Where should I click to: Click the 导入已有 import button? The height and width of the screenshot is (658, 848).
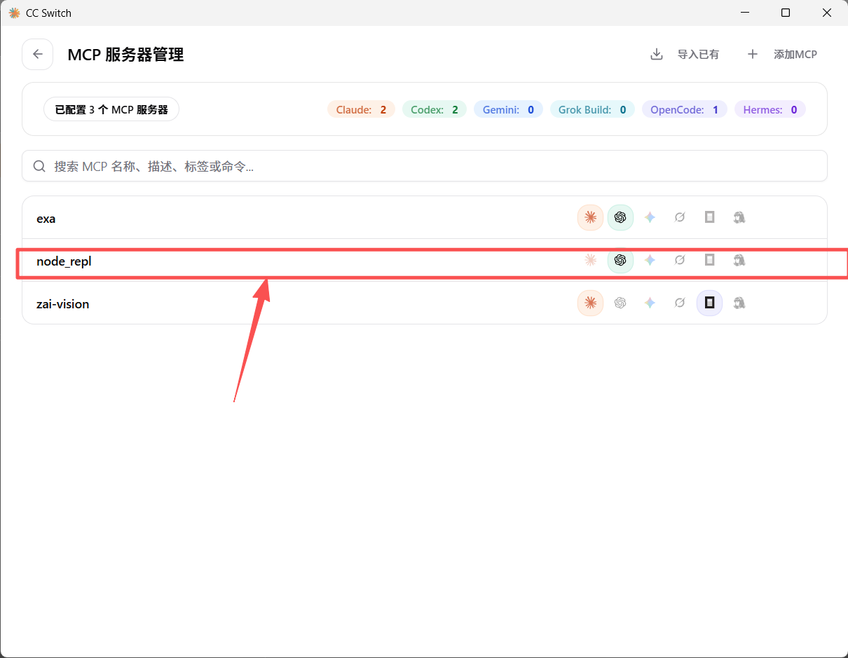[x=685, y=54]
